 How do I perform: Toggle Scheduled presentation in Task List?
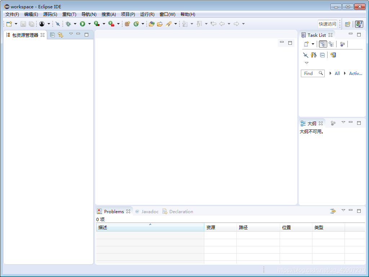(x=332, y=44)
